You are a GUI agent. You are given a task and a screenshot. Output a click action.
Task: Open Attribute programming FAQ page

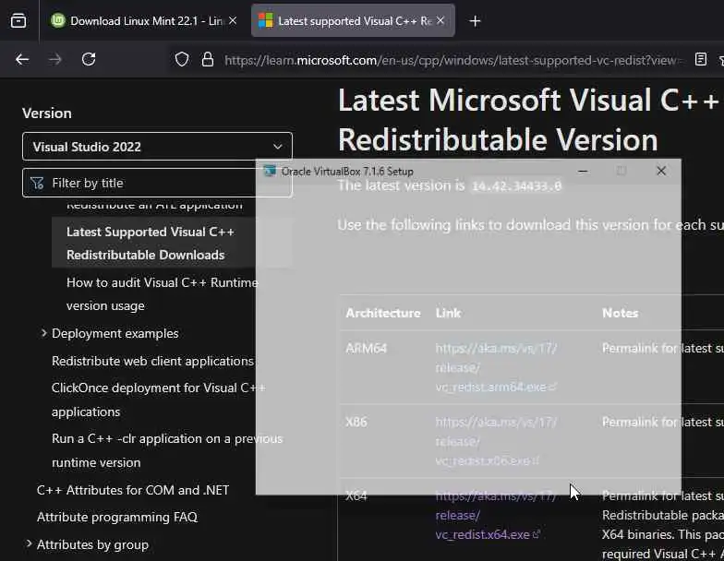(x=117, y=517)
